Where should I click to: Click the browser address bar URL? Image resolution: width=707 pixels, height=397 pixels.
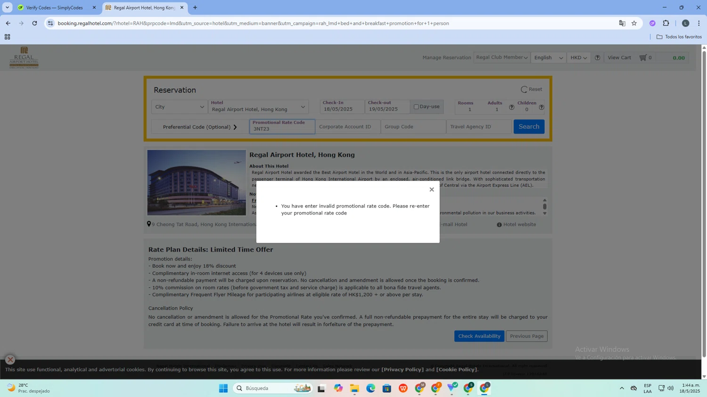[x=253, y=23]
